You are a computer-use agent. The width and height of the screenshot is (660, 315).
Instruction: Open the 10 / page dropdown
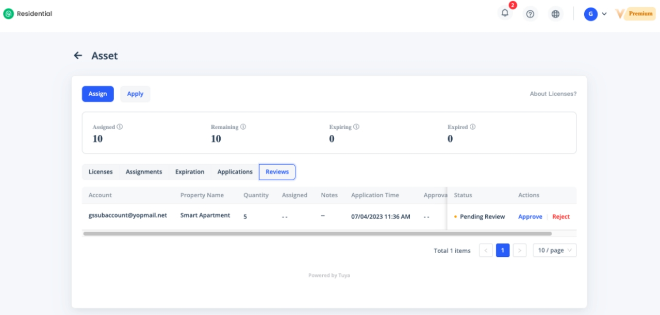[x=554, y=251]
